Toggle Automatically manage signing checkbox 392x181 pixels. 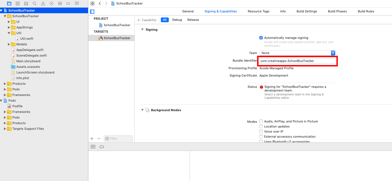pyautogui.click(x=261, y=38)
